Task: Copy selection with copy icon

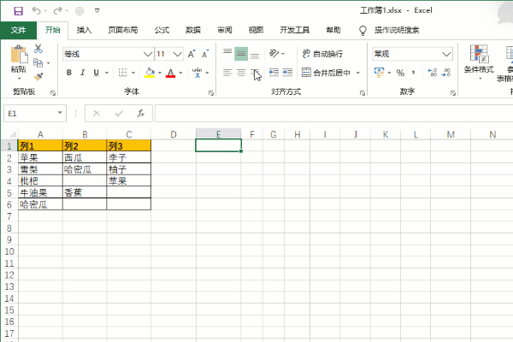Action: click(x=38, y=62)
